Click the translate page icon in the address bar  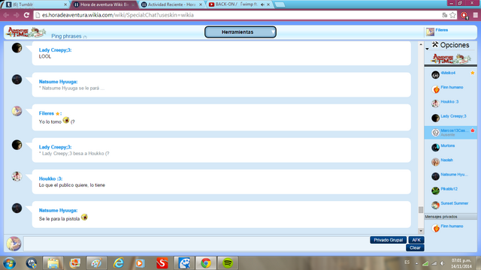(444, 15)
